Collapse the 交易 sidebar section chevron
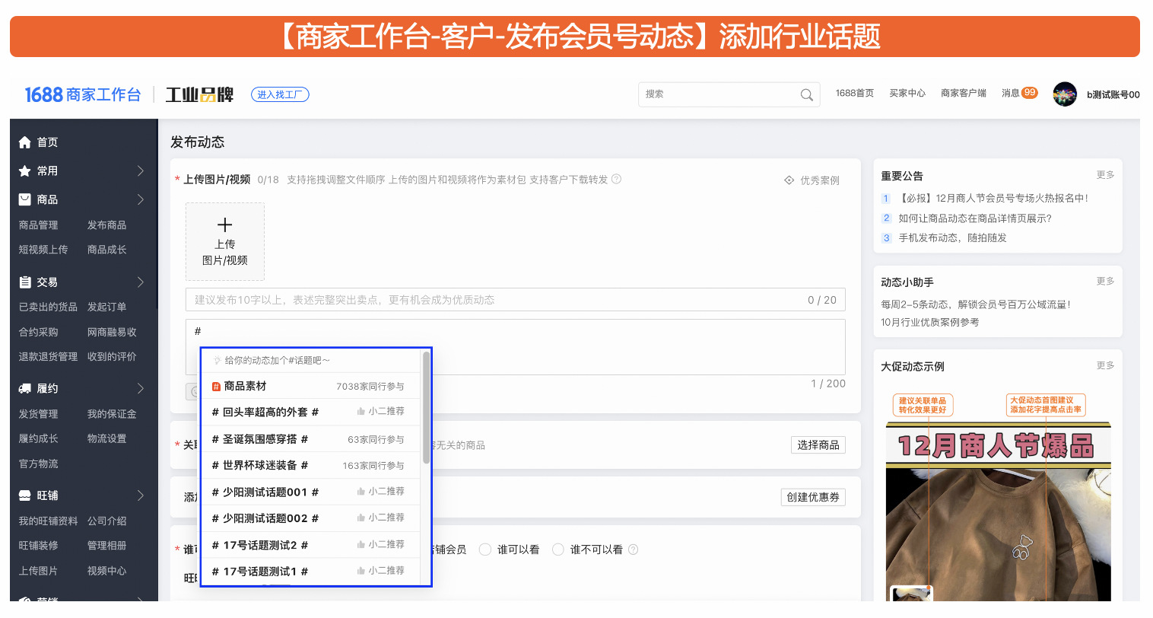This screenshot has height=618, width=1153. [x=141, y=282]
